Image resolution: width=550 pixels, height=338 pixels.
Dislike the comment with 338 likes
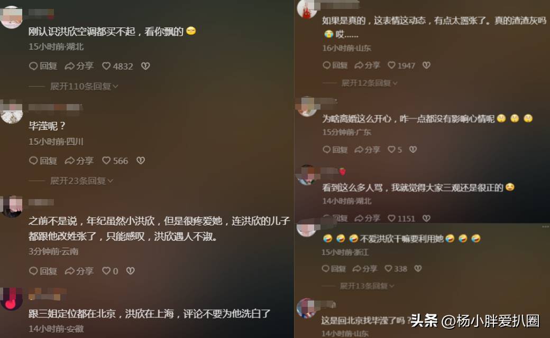click(x=418, y=269)
